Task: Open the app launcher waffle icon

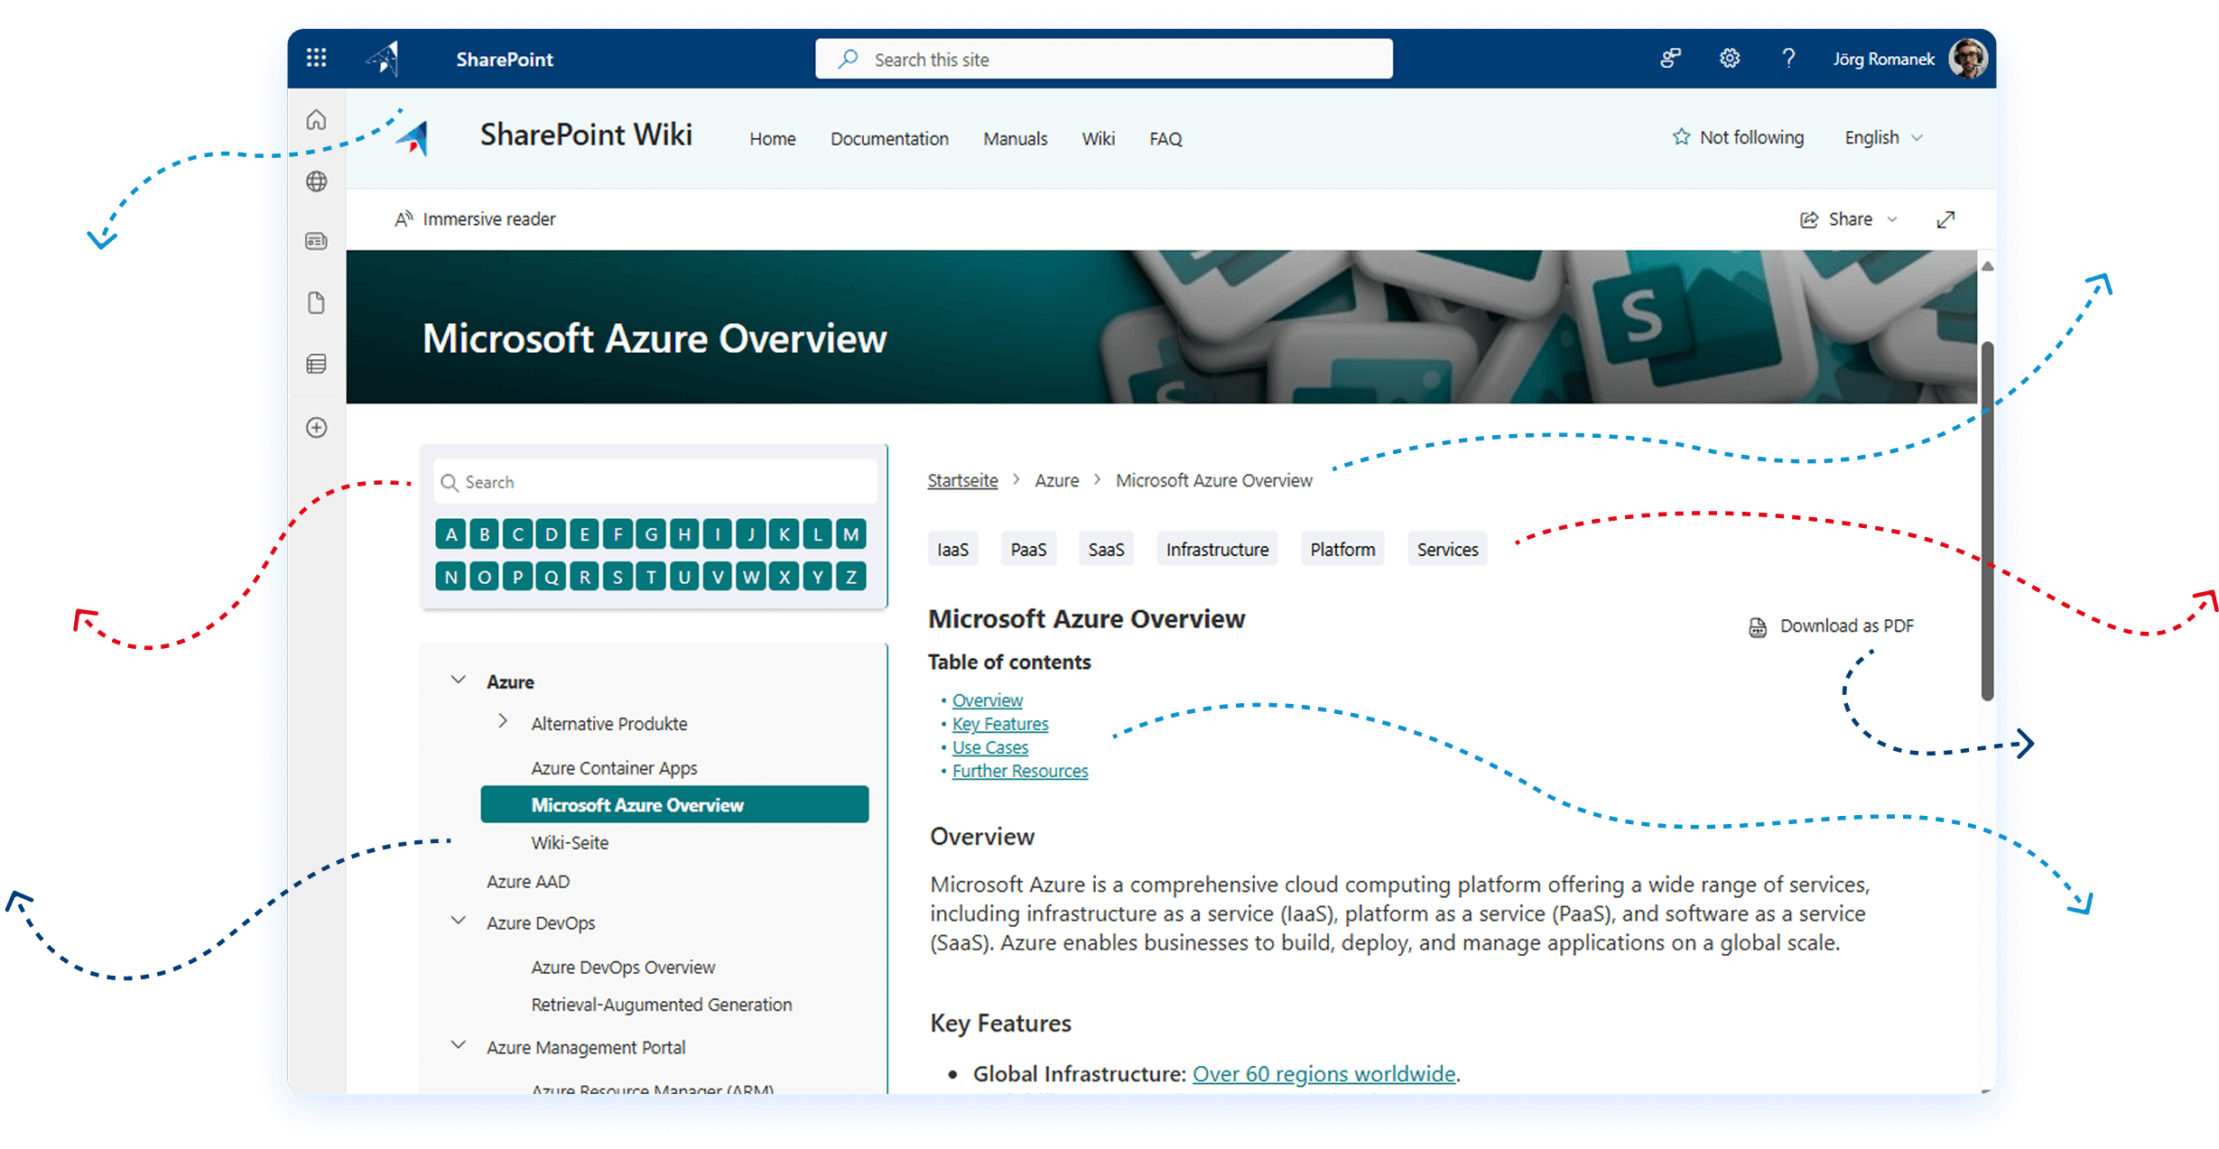Action: click(x=316, y=59)
